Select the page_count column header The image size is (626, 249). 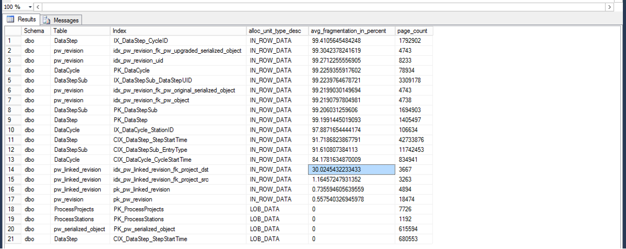[x=415, y=31]
